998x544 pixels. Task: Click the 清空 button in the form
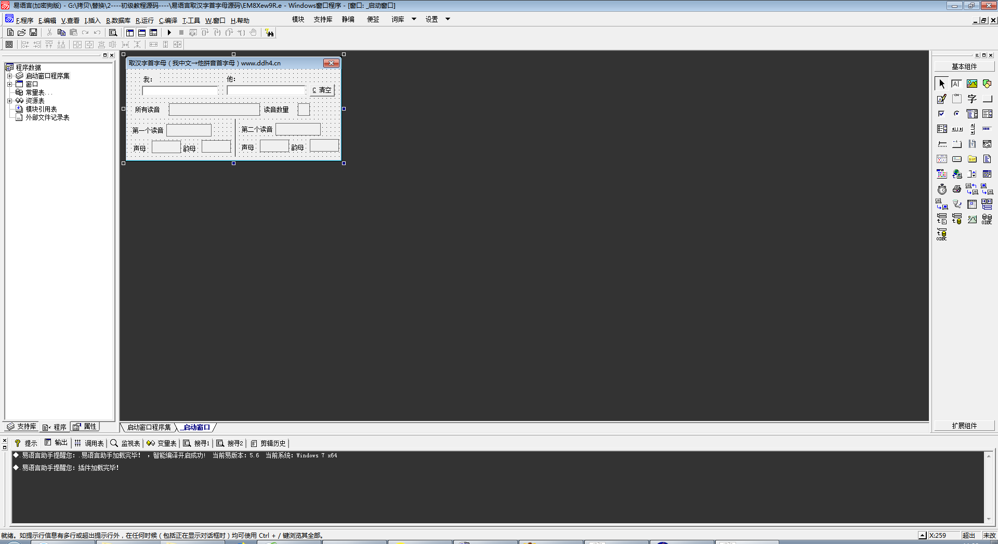tap(322, 90)
